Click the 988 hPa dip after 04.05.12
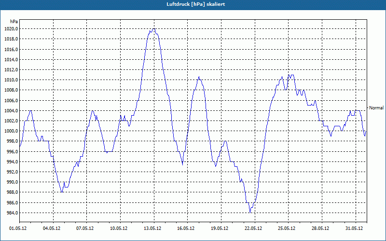This screenshot has height=241, width=386. pyautogui.click(x=62, y=192)
